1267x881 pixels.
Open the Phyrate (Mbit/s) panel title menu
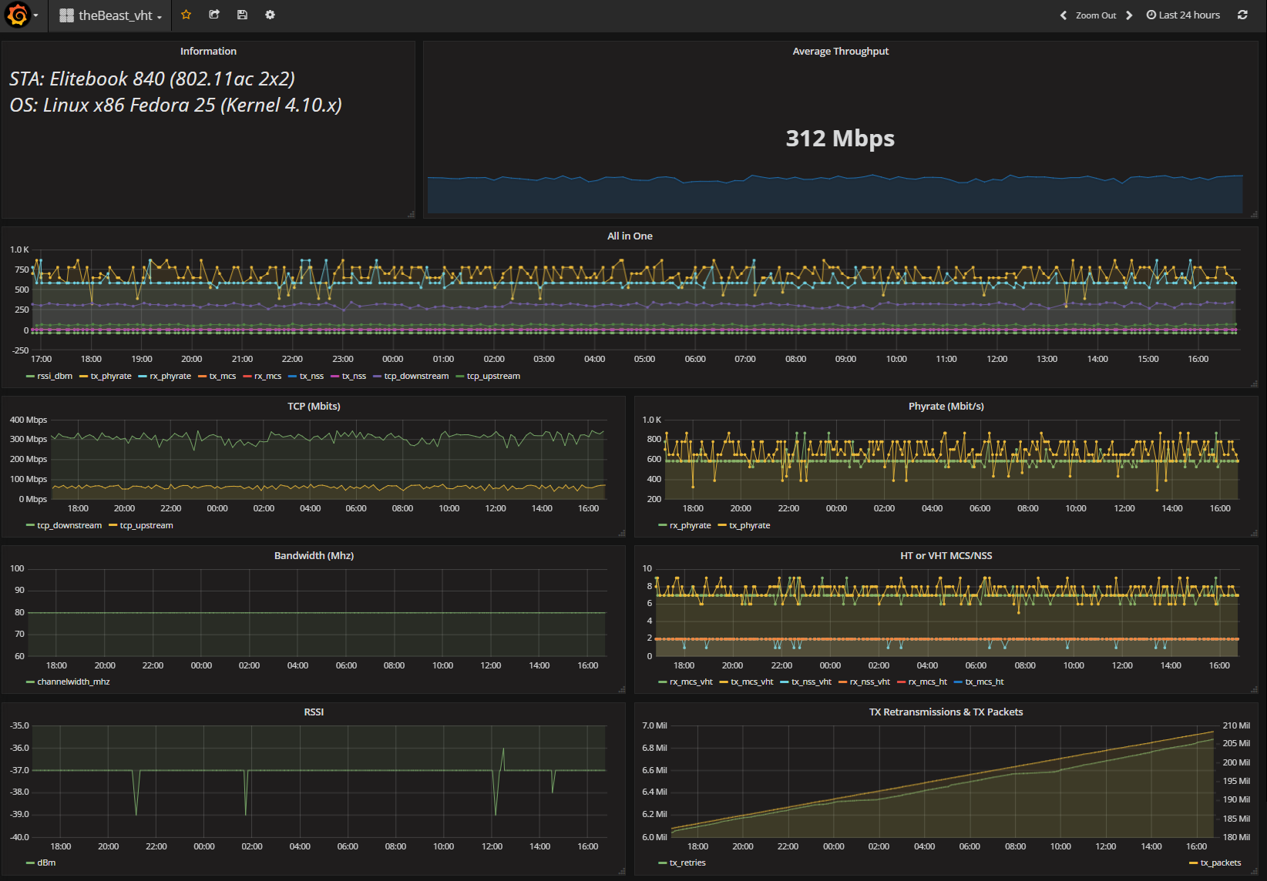(x=946, y=406)
